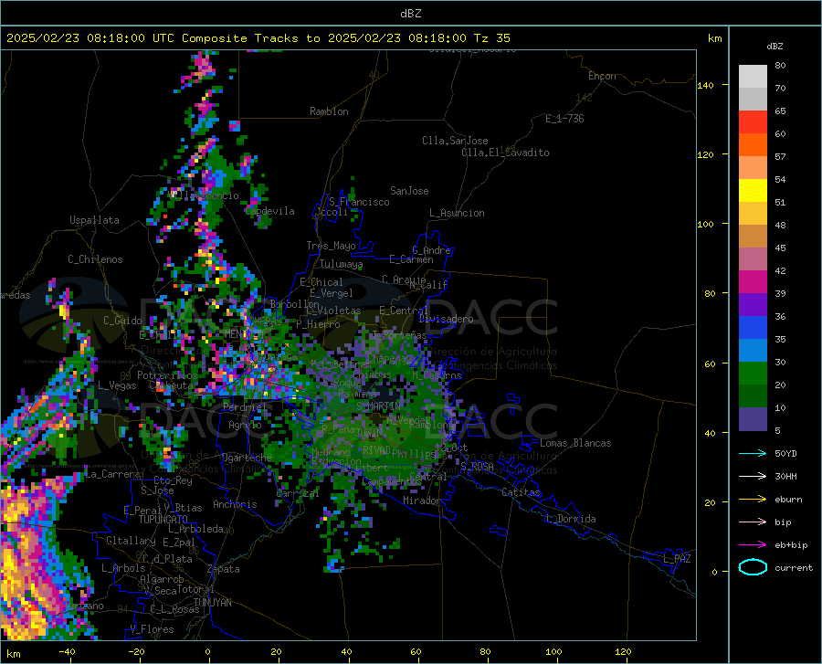Image resolution: width=822 pixels, height=664 pixels.
Task: Click the L_PAZ place label
Action: click(677, 559)
